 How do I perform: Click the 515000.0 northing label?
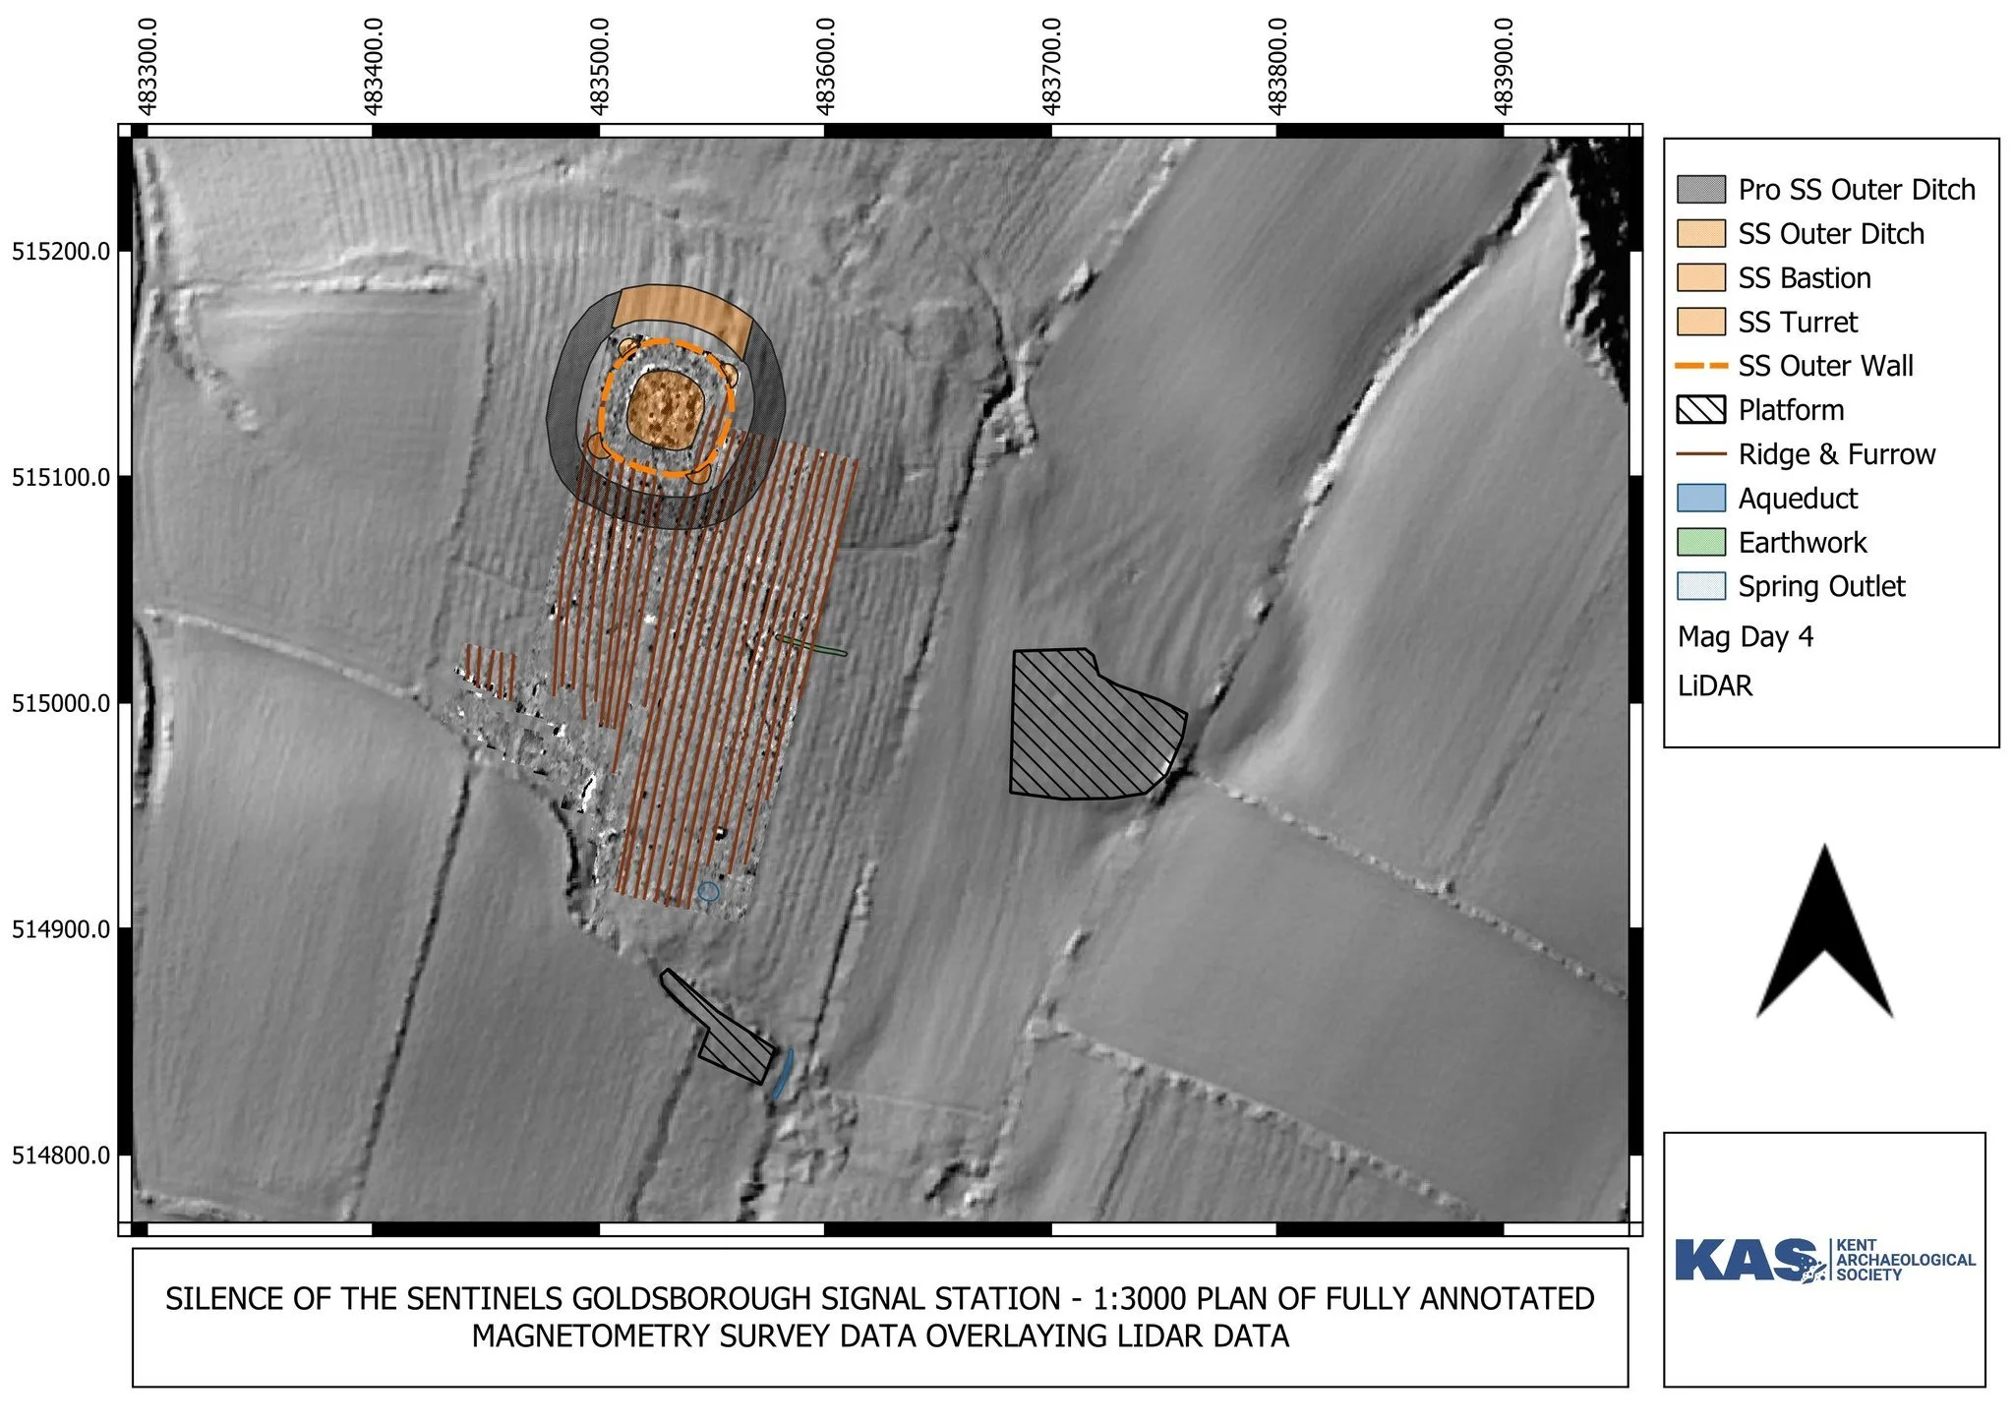(x=60, y=704)
